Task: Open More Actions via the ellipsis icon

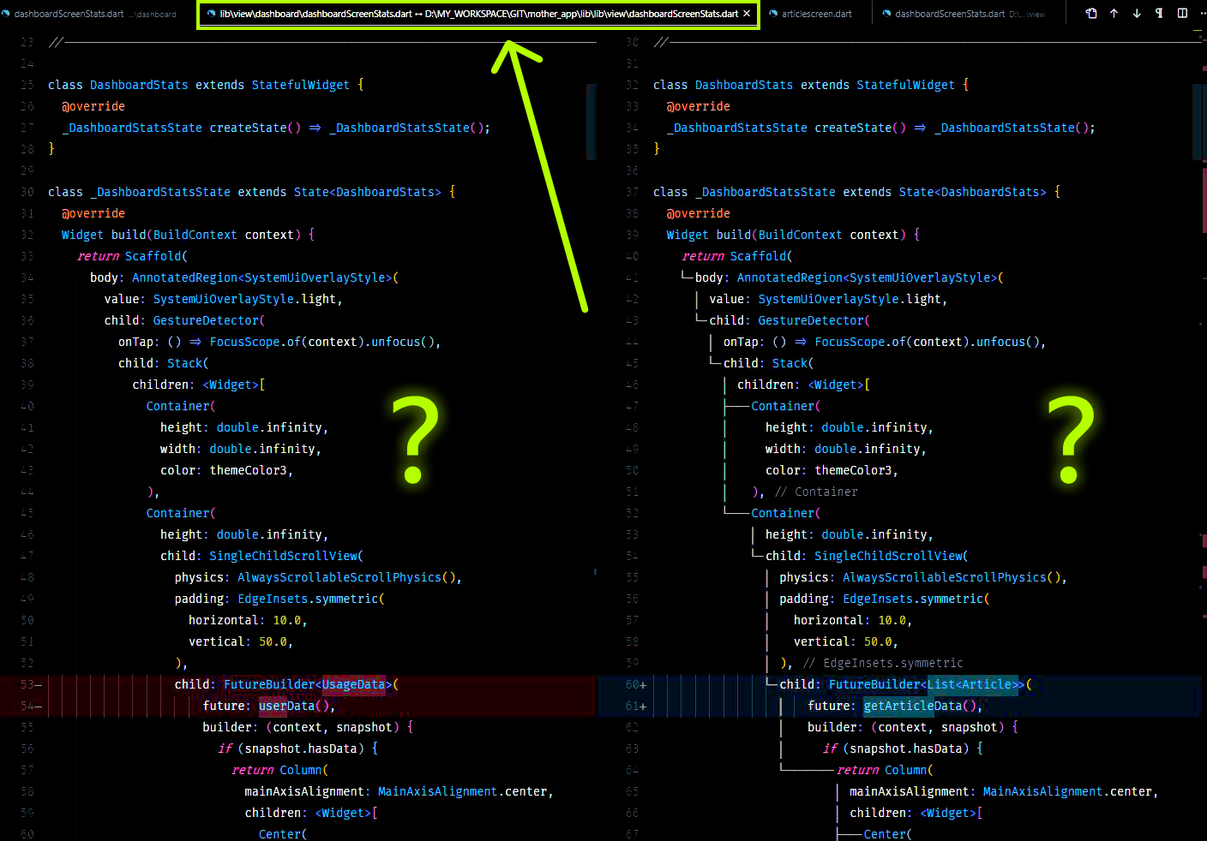Action: (x=1204, y=13)
